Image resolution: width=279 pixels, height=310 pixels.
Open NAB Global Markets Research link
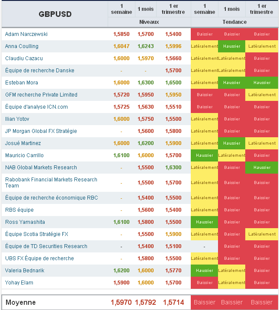tap(41, 168)
